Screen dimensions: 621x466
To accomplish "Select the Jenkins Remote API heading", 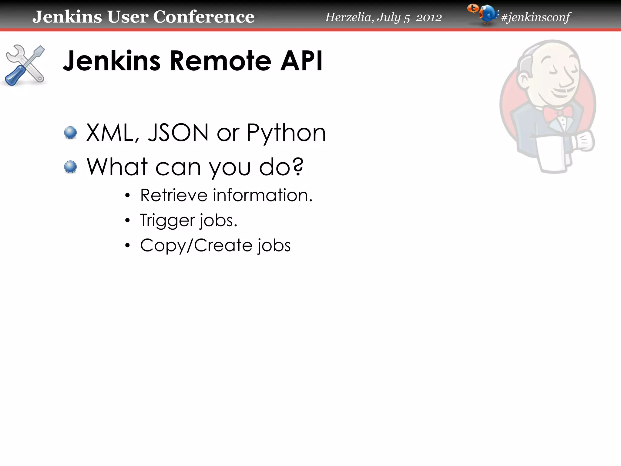I will [x=193, y=61].
